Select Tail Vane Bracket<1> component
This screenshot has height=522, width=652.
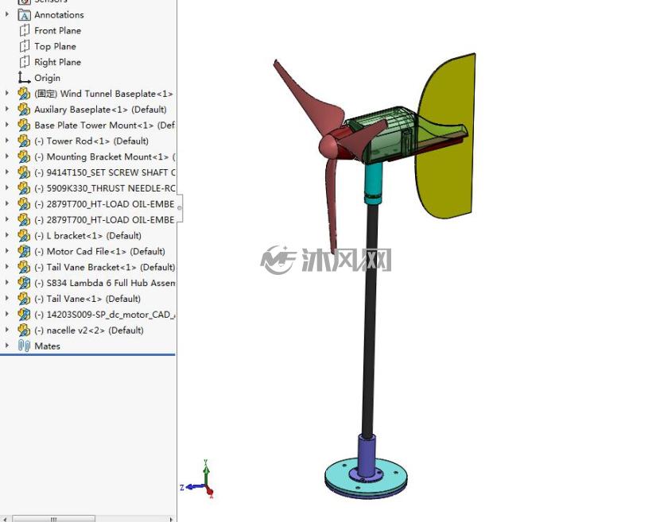click(x=105, y=267)
